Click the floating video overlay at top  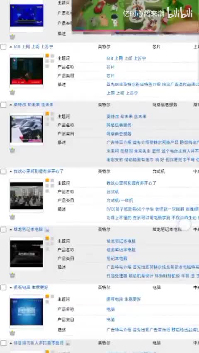click(x=135, y=15)
